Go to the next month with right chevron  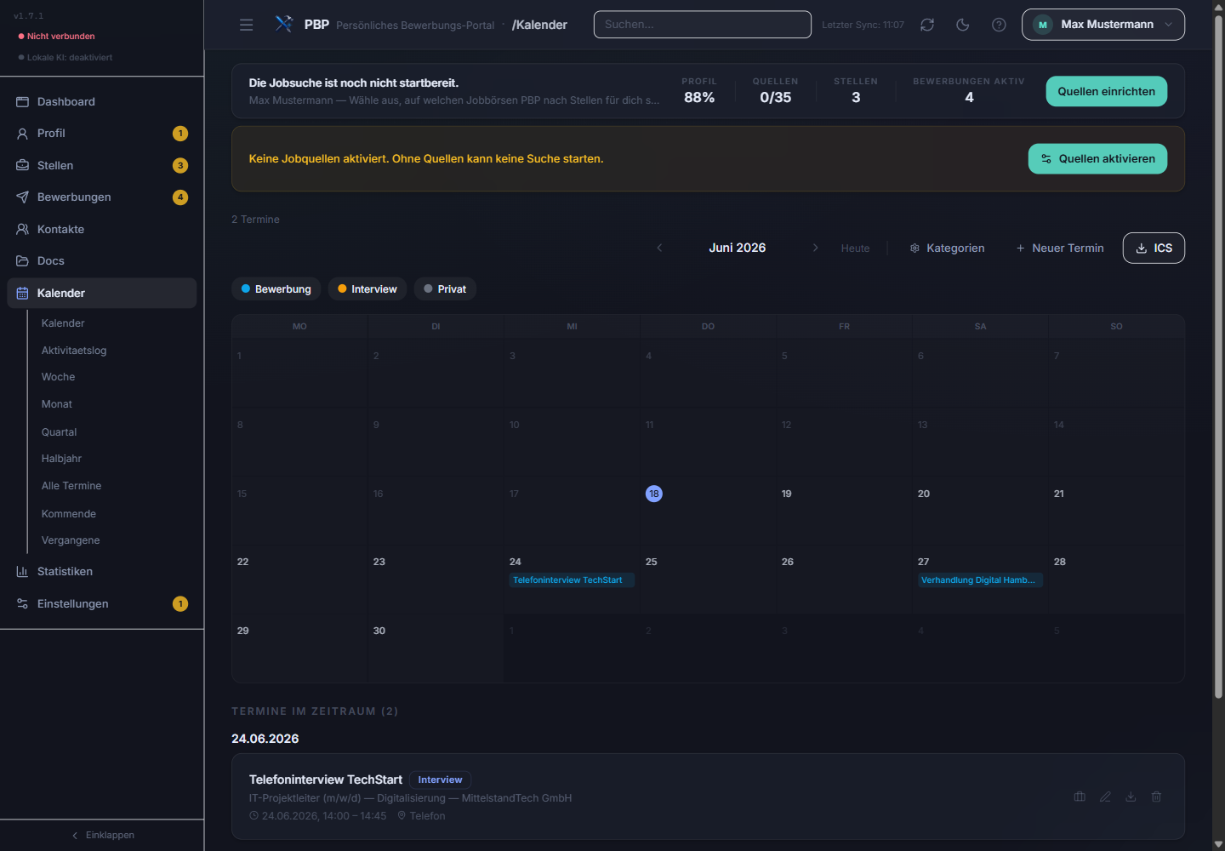(815, 248)
